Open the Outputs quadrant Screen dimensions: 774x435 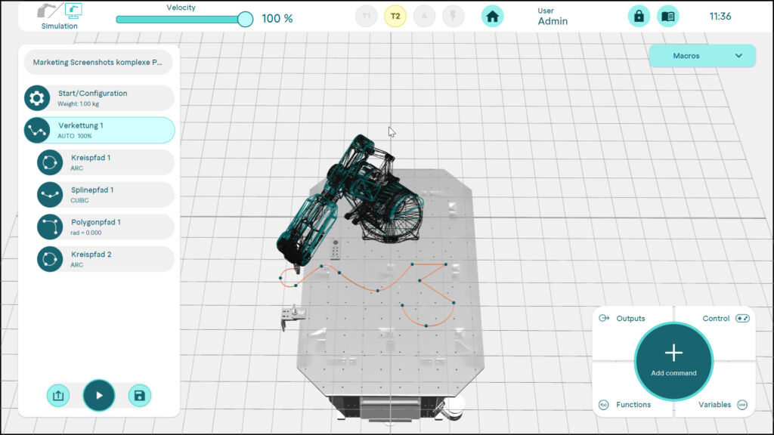tap(624, 319)
